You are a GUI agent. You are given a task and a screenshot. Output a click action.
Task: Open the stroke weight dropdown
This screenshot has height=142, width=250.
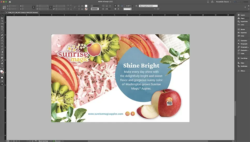click(x=100, y=6)
